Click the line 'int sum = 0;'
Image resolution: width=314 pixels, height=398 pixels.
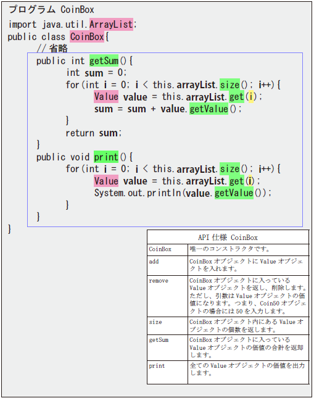coord(96,73)
